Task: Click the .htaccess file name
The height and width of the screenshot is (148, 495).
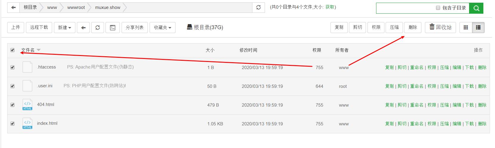Action: coord(46,67)
